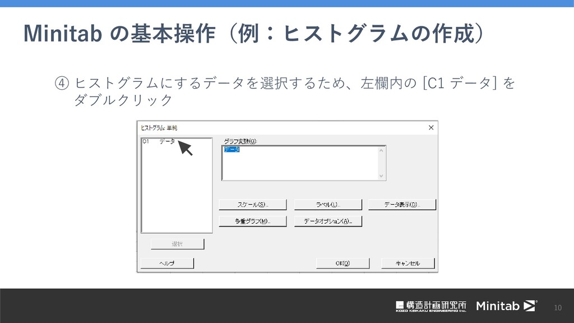This screenshot has width=574, height=323.
Task: Open the データ表示(D) data view options
Action: click(402, 205)
